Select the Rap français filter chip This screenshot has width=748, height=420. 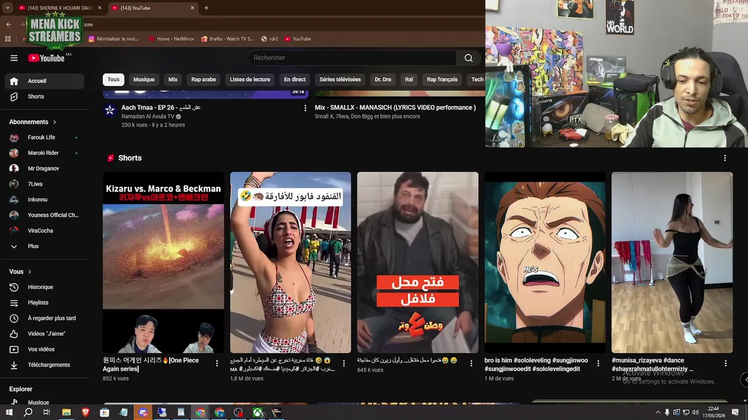(442, 79)
